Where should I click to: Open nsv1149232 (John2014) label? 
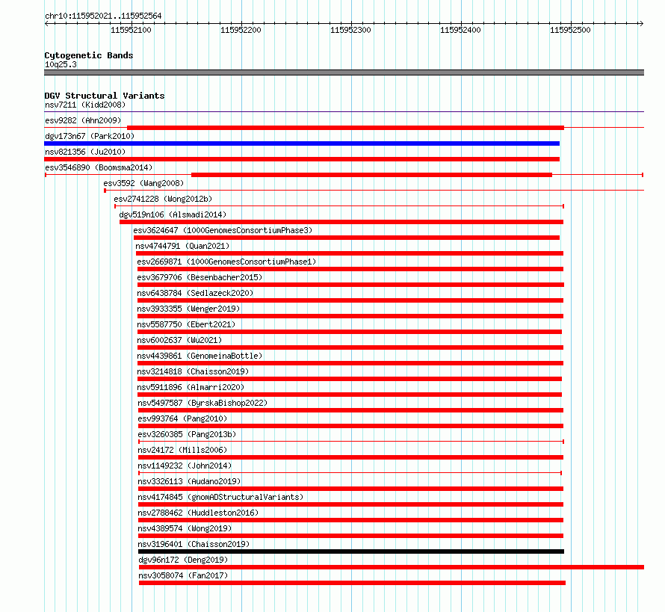click(x=185, y=466)
